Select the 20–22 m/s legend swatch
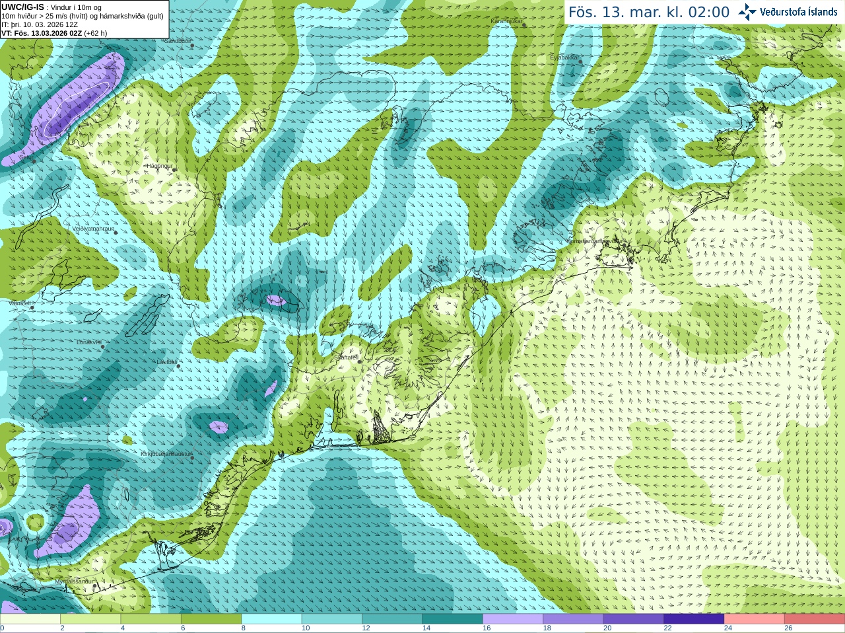This screenshot has height=633, width=845. coord(634,619)
